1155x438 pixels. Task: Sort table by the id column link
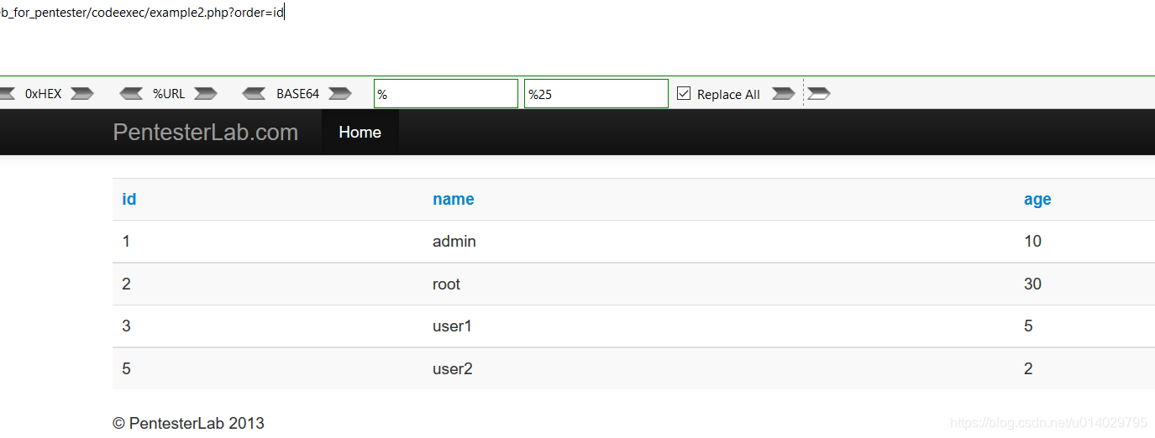(x=129, y=199)
